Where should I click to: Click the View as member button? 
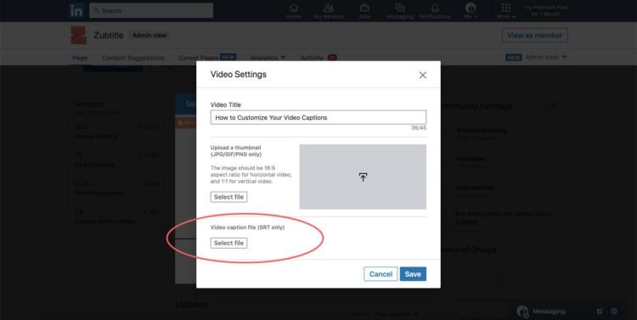(534, 36)
